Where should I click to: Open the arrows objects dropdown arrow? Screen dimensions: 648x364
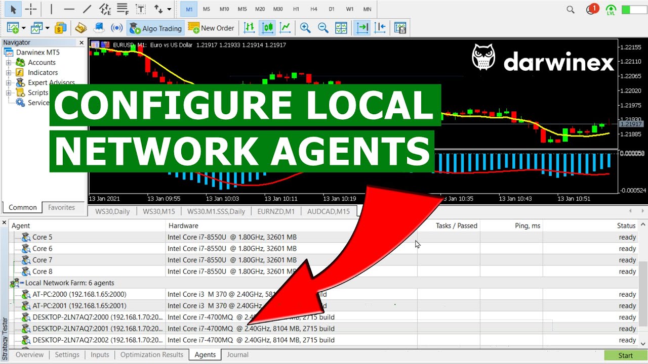coord(169,9)
